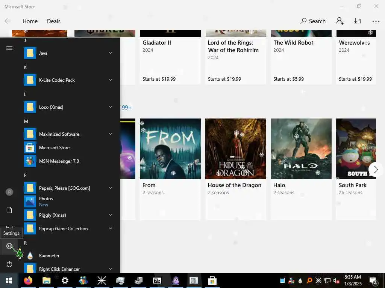Open the House of the Dragon poster
Image resolution: width=385 pixels, height=288 pixels.
pos(236,149)
